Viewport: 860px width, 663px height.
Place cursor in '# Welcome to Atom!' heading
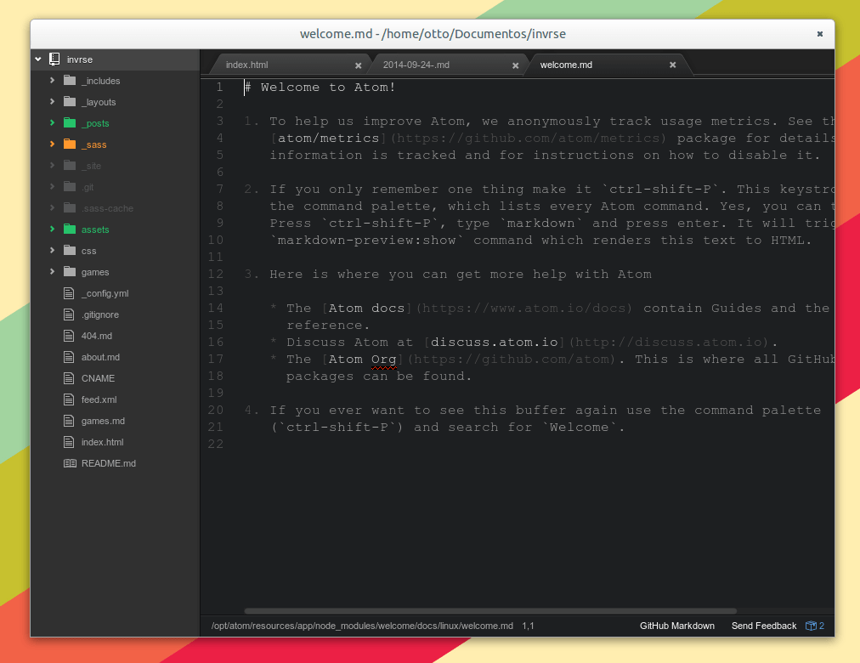[x=320, y=88]
